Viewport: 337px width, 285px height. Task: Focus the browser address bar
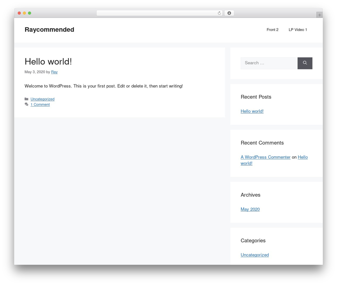pyautogui.click(x=160, y=13)
